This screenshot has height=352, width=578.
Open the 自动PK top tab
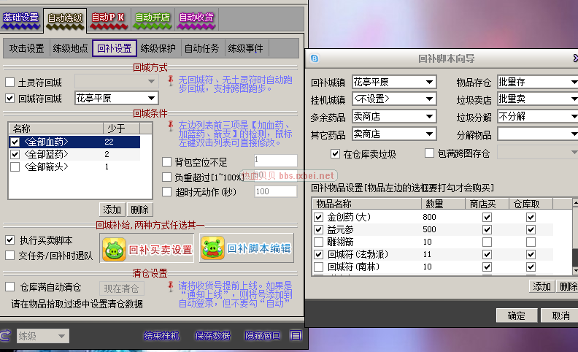point(109,17)
